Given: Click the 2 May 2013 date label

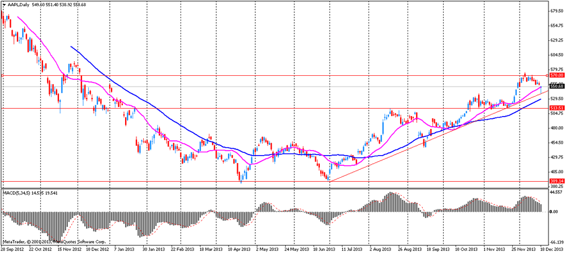Looking at the screenshot, I should click(268, 250).
